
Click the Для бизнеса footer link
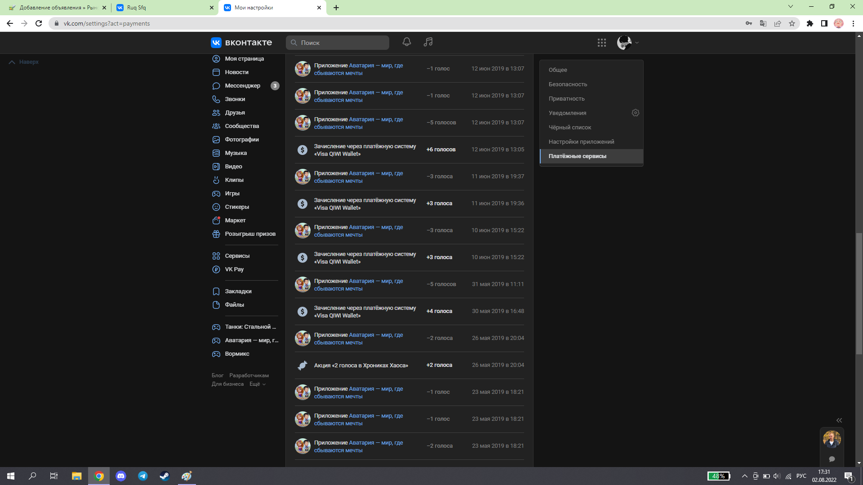point(227,384)
